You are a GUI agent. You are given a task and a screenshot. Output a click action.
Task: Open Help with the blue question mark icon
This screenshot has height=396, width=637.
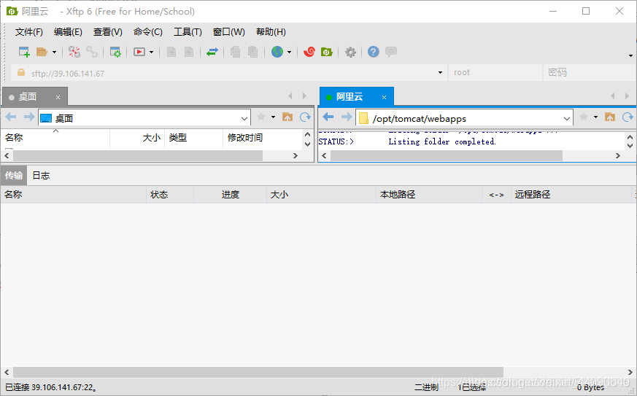click(x=374, y=52)
